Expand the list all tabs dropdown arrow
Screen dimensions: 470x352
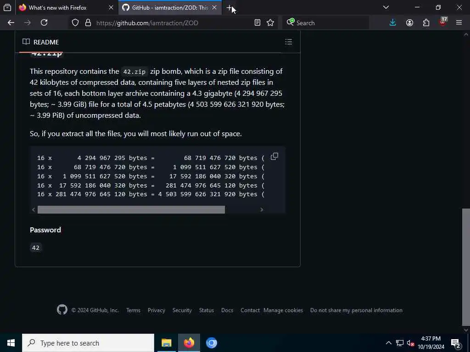coord(386,7)
